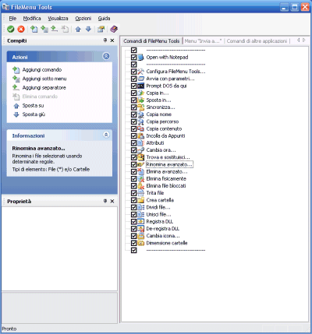Click the Trita file command icon
The width and height of the screenshot is (312, 334).
140,193
